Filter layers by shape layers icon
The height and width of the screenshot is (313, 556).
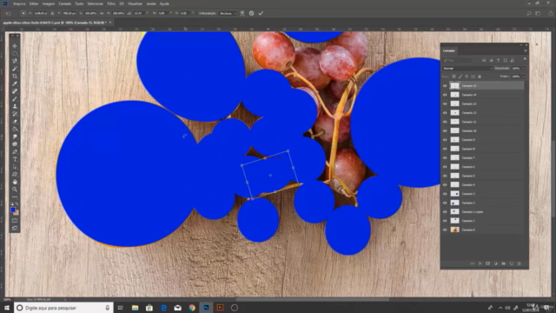506,60
